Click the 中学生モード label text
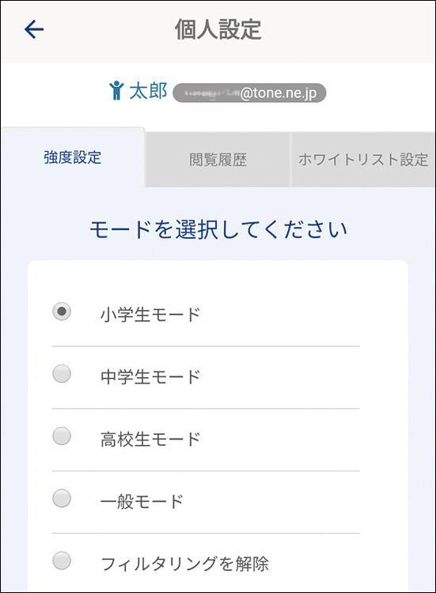436x593 pixels. [x=150, y=376]
